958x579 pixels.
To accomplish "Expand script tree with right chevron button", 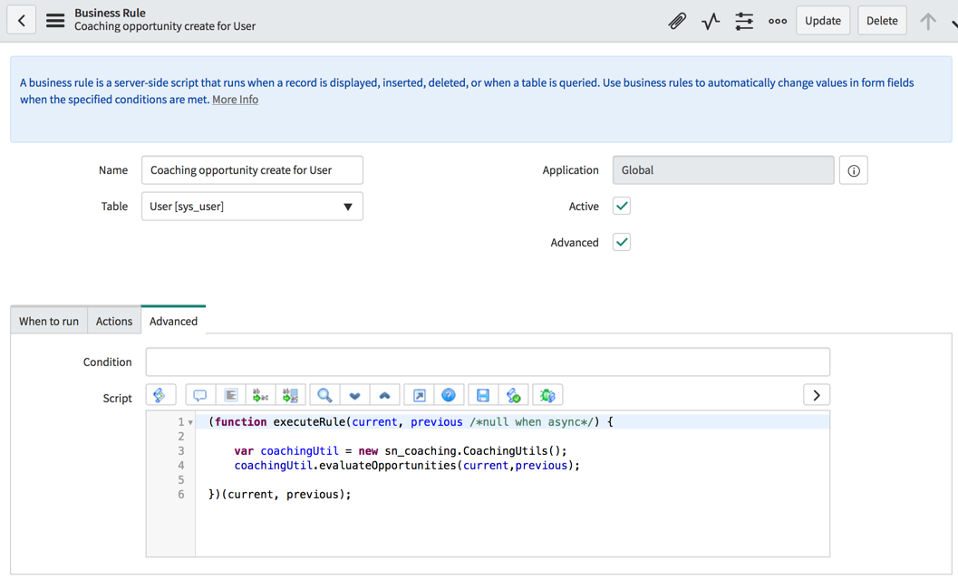I will pyautogui.click(x=817, y=395).
